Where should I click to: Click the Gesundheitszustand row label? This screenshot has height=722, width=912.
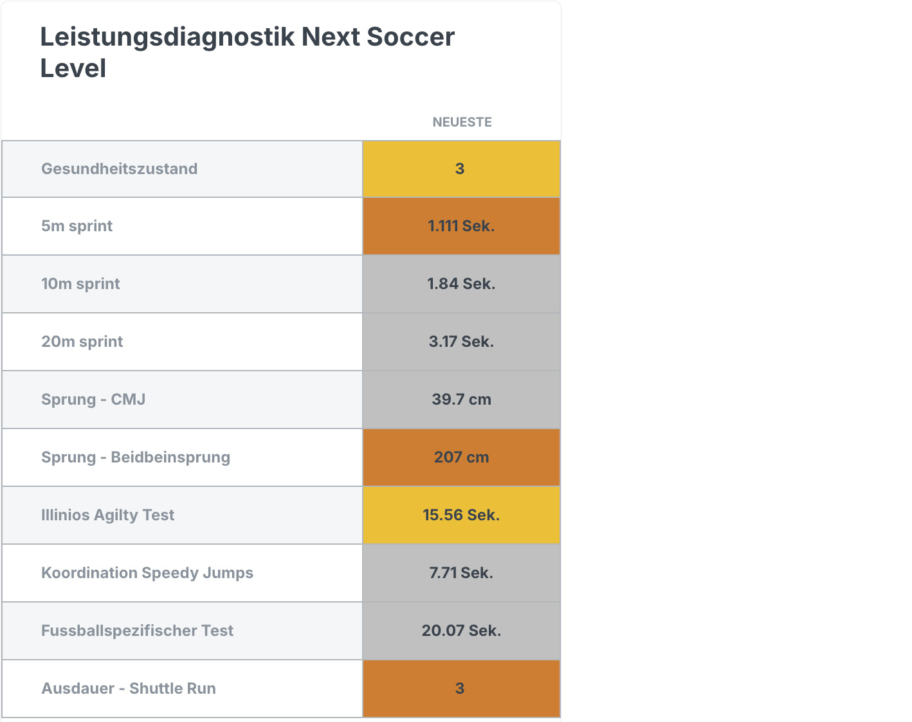[120, 169]
